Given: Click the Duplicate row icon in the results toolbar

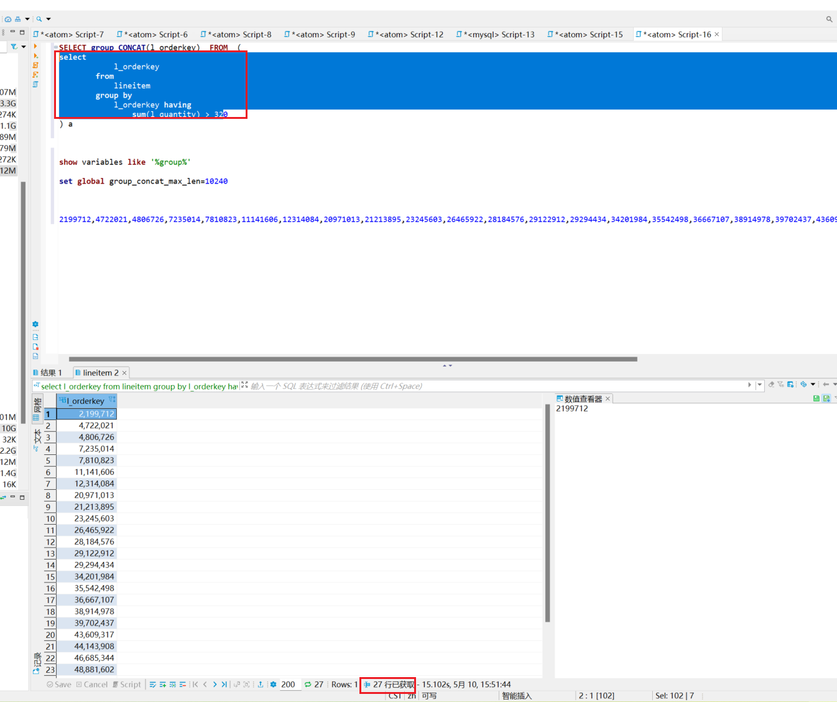Looking at the screenshot, I should point(173,685).
